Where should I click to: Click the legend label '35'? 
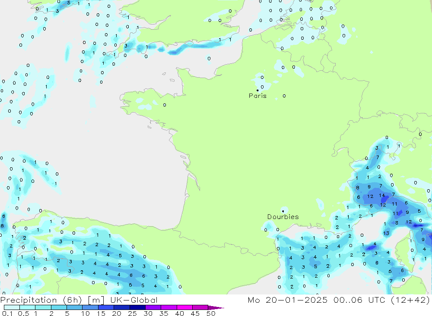[164, 313]
